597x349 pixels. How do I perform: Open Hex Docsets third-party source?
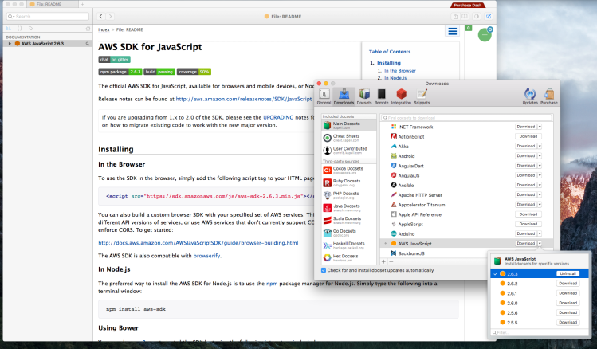[x=349, y=257]
